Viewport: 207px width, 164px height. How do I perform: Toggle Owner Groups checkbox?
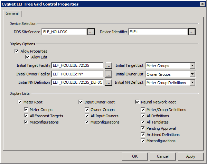point(87,109)
